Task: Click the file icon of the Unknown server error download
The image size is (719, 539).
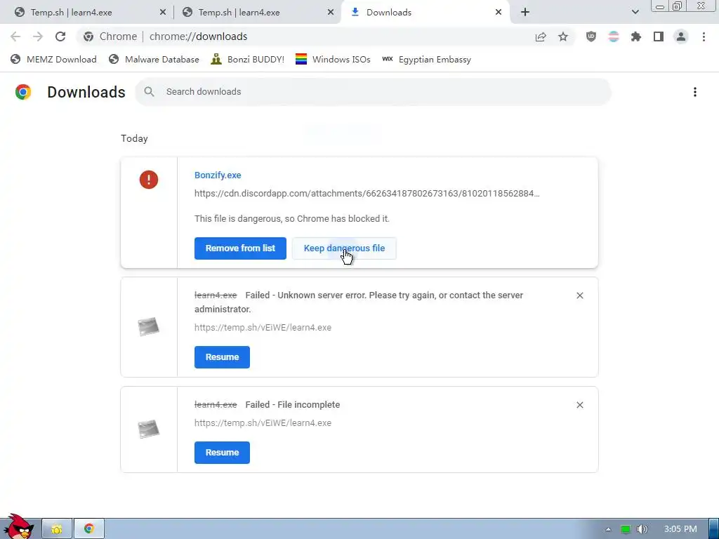Action: (149, 327)
